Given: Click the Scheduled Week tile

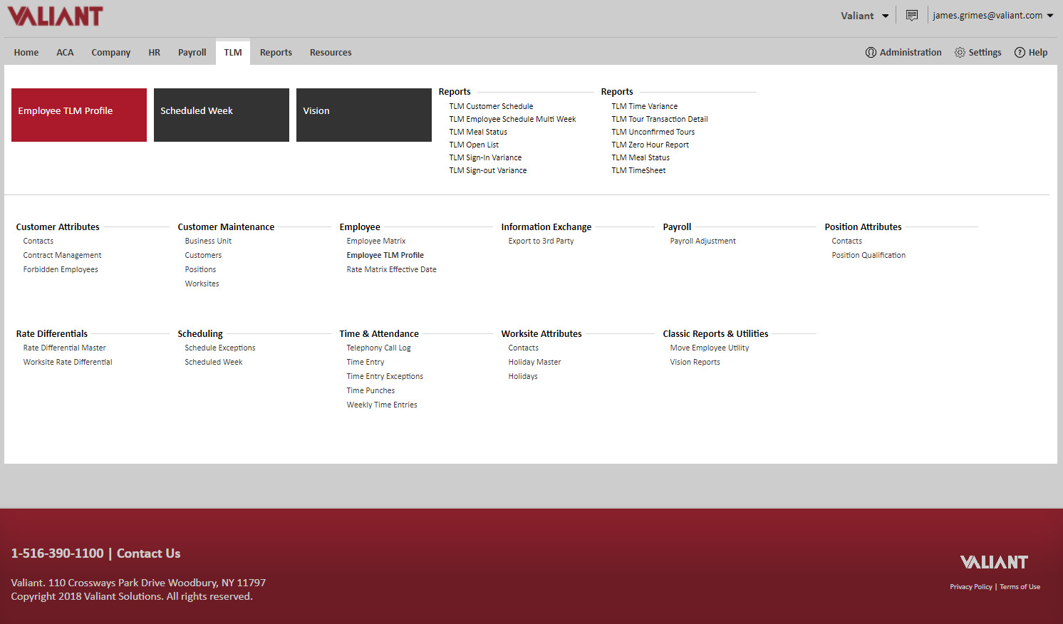Looking at the screenshot, I should pos(222,115).
